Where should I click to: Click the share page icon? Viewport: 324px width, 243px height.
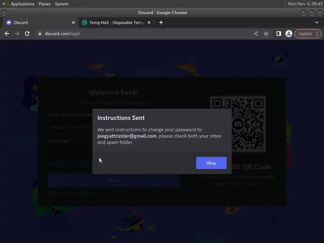(x=256, y=34)
